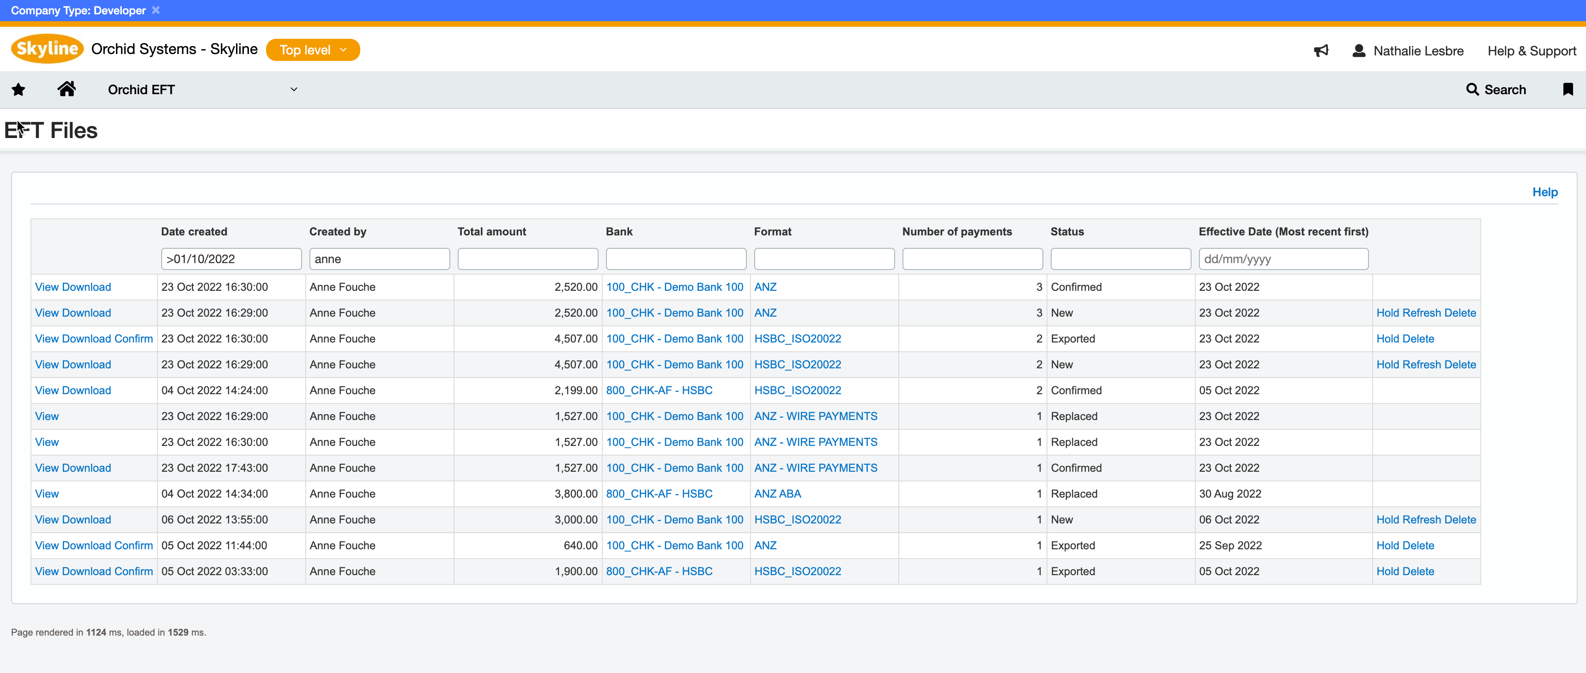Focus the Total amount filter field

(x=527, y=259)
